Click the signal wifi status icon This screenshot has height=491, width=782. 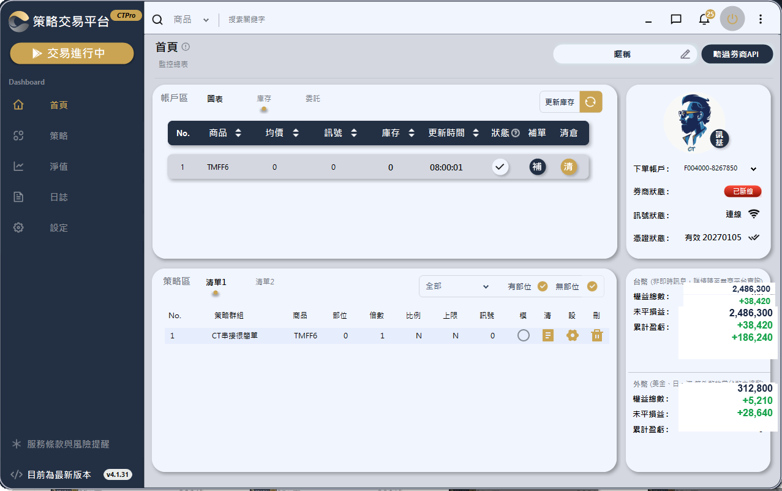[x=754, y=214]
